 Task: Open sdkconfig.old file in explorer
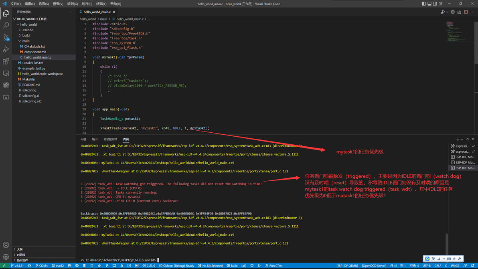[x=32, y=101]
